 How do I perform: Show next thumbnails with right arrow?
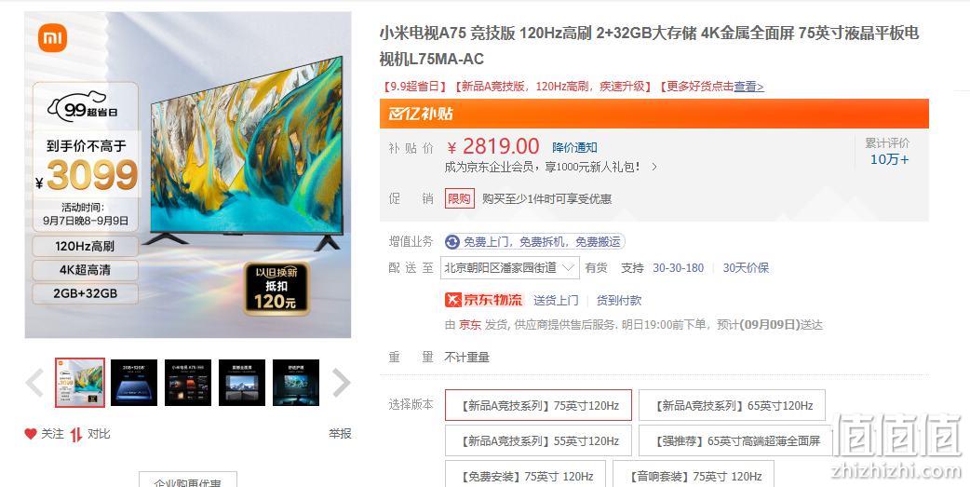click(341, 383)
